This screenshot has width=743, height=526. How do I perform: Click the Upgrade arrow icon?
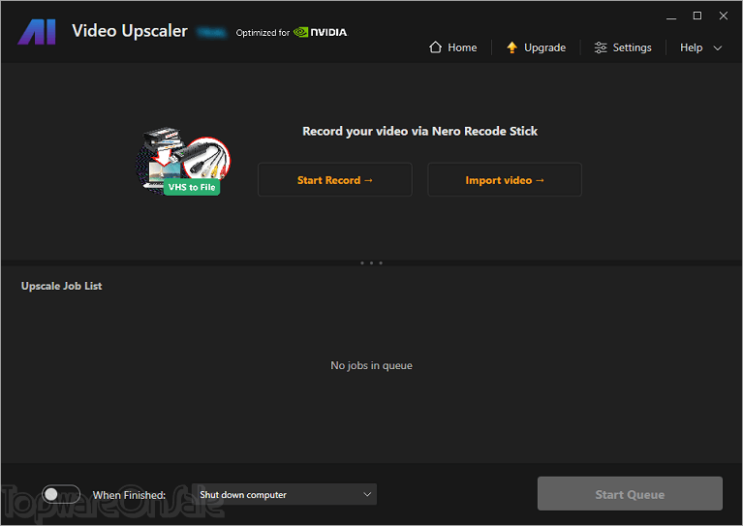(511, 47)
